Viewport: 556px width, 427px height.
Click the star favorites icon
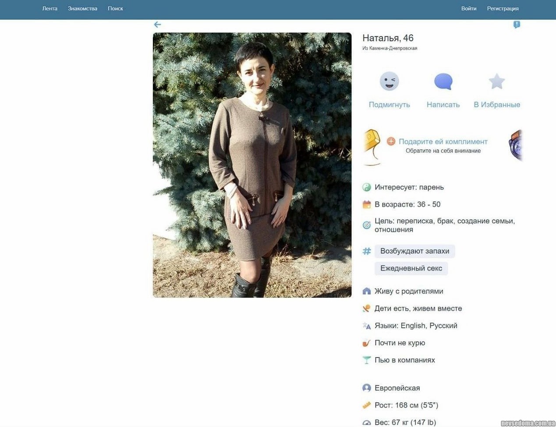pos(496,82)
